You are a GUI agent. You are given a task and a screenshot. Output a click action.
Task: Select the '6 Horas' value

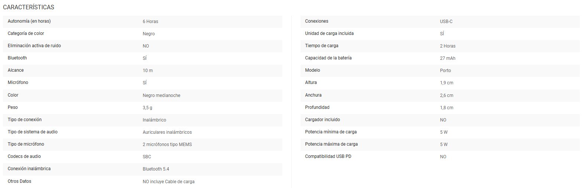(x=150, y=22)
